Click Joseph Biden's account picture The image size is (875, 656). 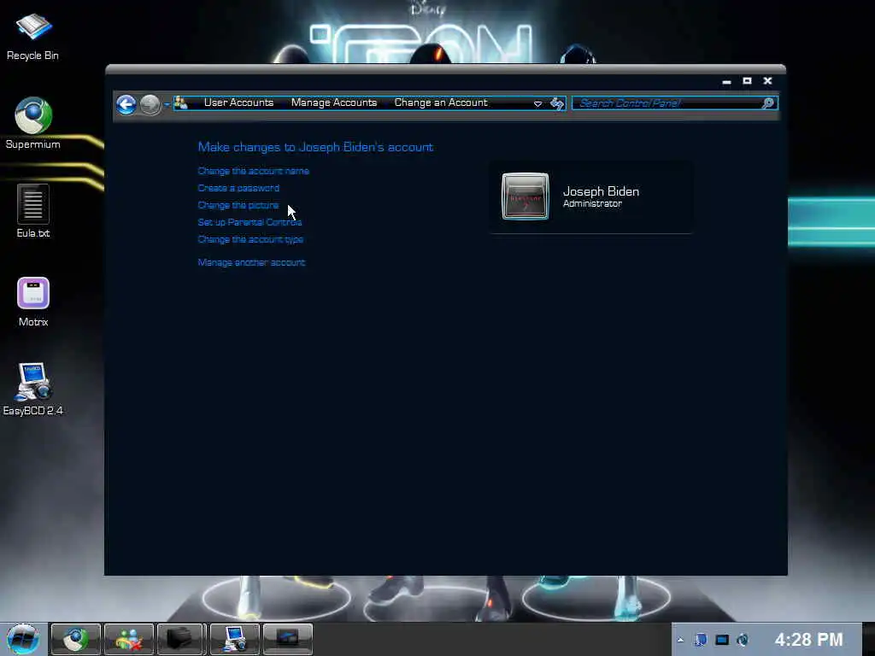coord(526,196)
